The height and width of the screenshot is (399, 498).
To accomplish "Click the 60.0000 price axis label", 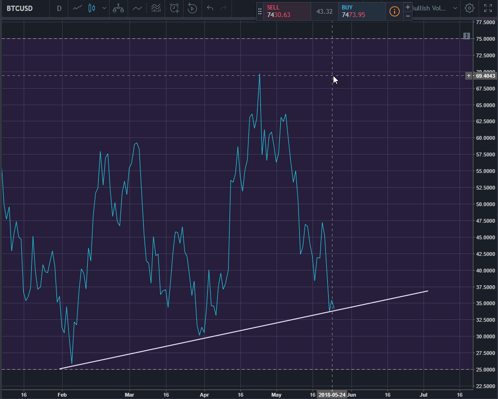I will point(485,138).
